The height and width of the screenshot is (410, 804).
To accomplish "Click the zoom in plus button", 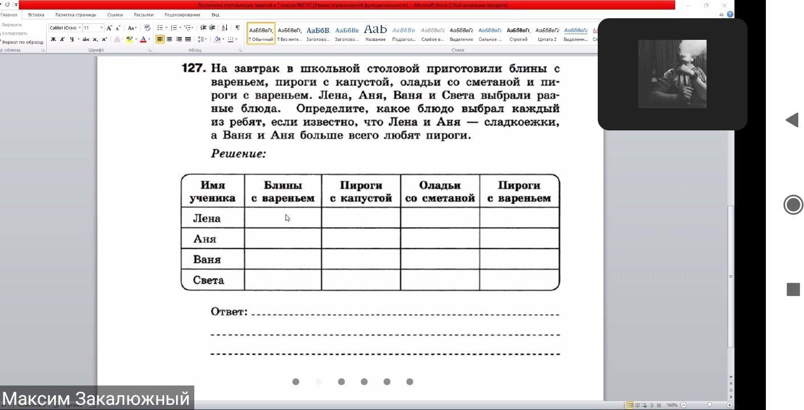I will coord(729,405).
